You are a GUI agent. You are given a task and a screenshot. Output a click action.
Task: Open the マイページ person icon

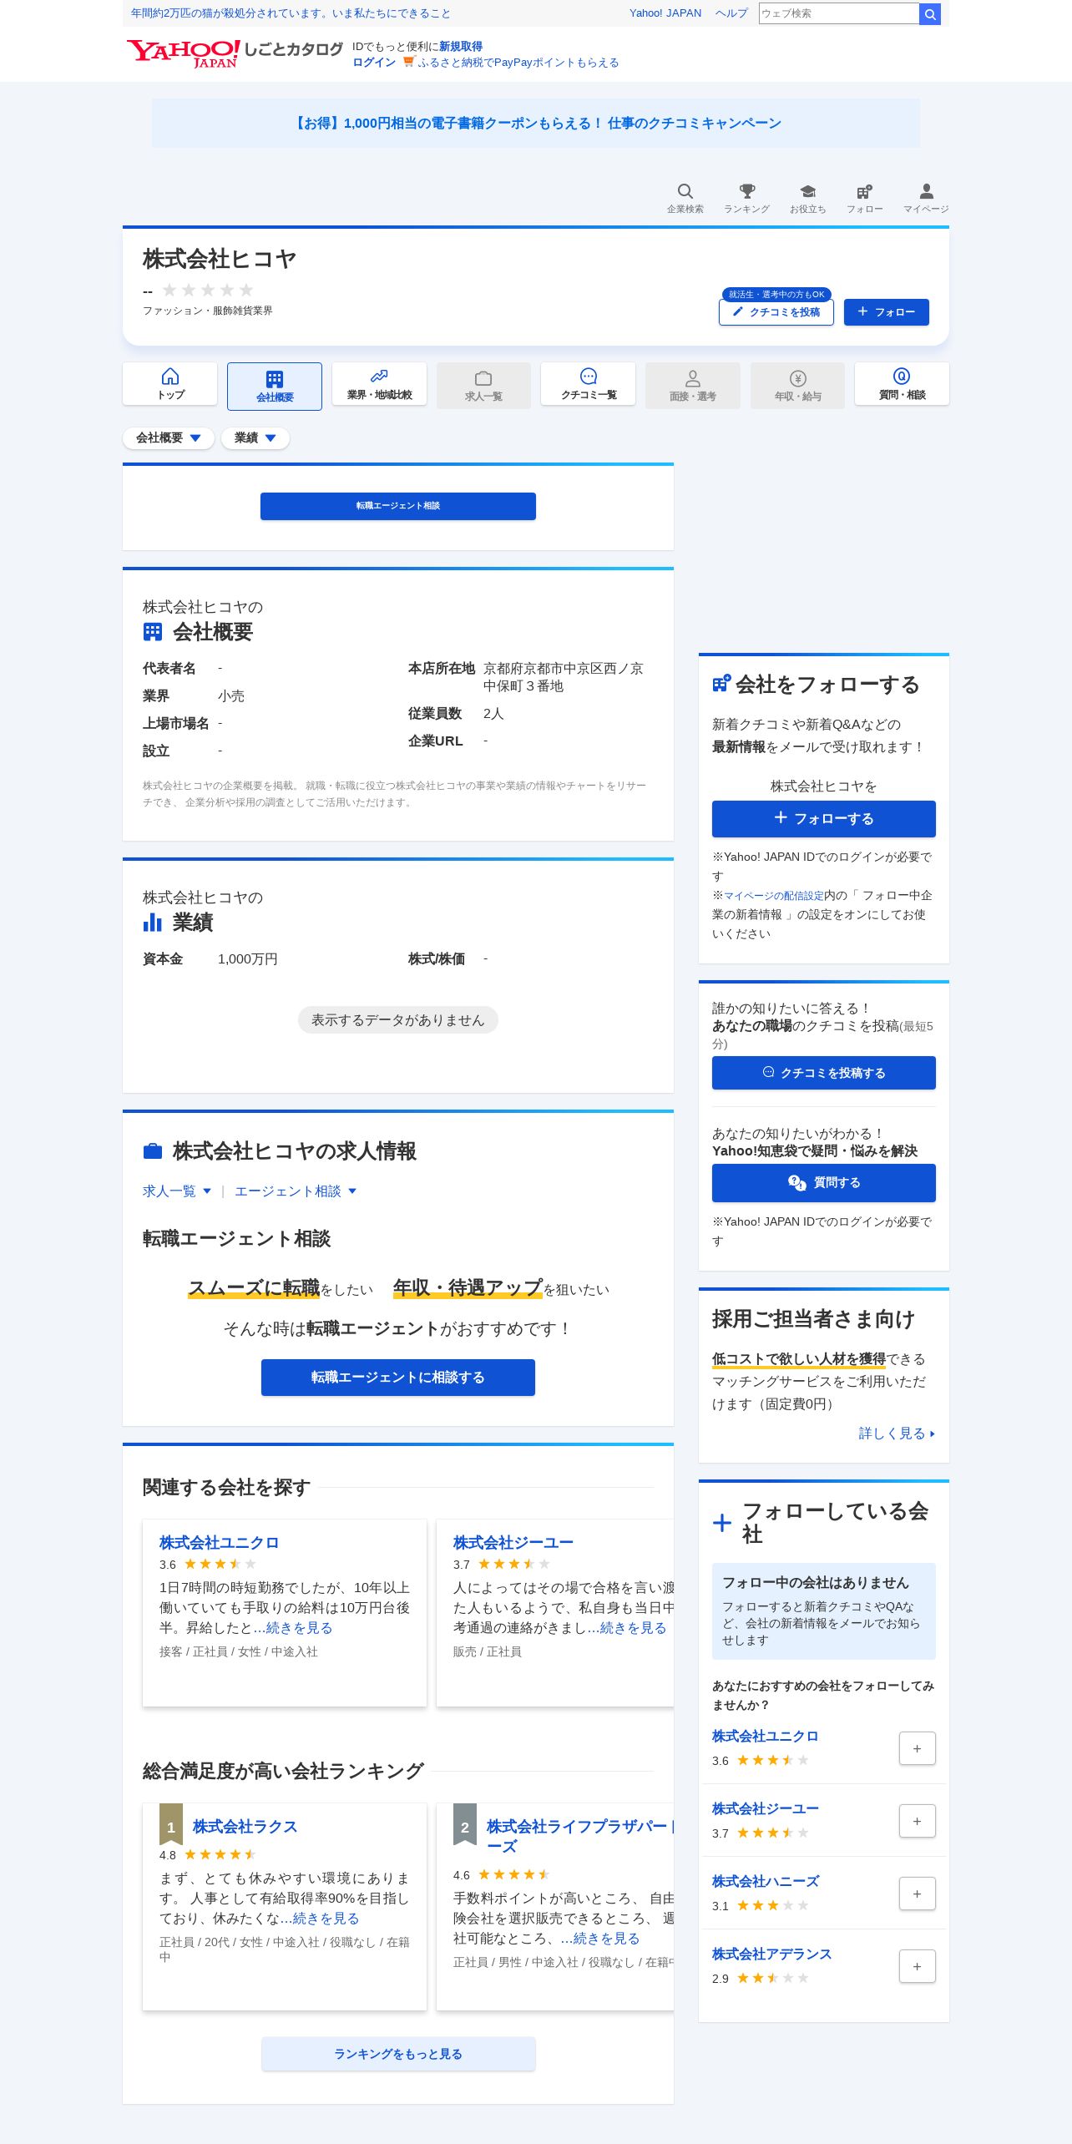click(x=926, y=198)
